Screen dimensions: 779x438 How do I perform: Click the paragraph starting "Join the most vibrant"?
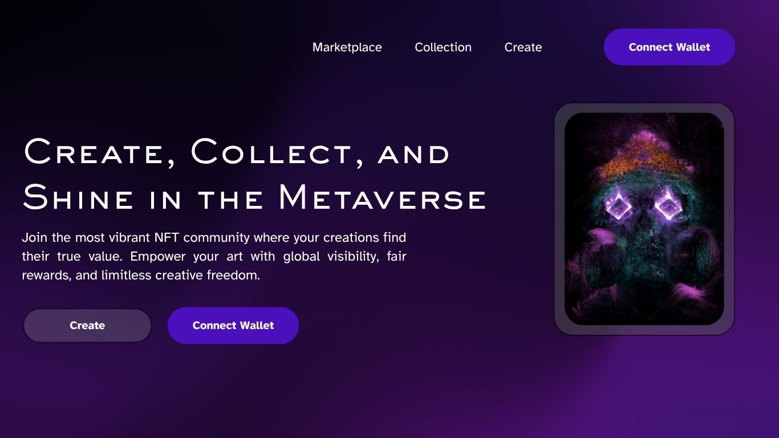point(214,256)
